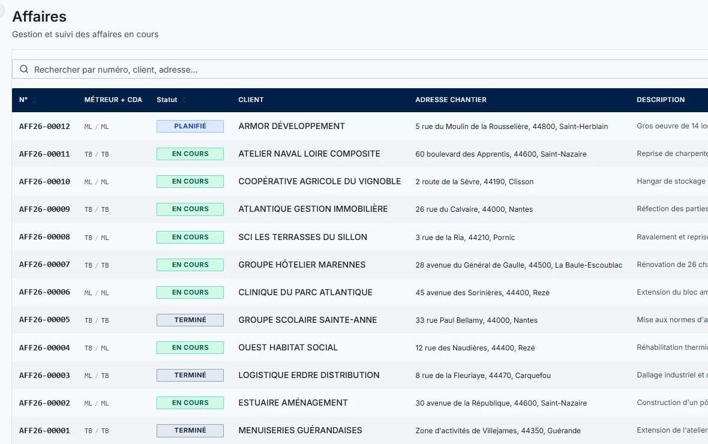Viewport: 708px width, 444px height.
Task: Select client OUEST HABITAT SOCIAL
Action: 288,347
